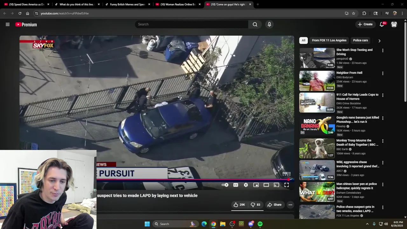Open options for She Won't Stop Texting video
Screen dimensions: 407x229
383,51
